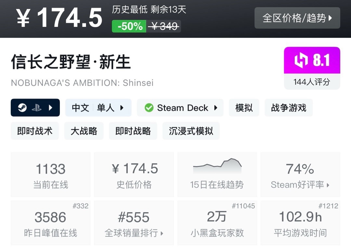Screen dimensions: 351x250
Task: Click the PlayStation platform icon
Action: point(36,108)
